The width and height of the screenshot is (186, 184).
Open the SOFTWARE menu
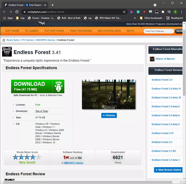click(12, 31)
